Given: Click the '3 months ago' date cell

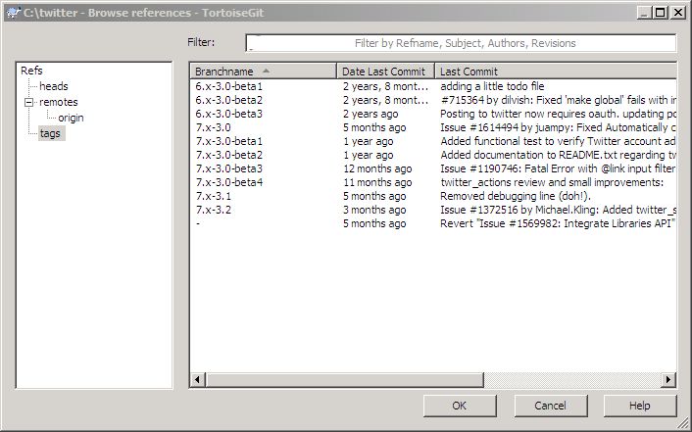Looking at the screenshot, I should click(x=374, y=210).
